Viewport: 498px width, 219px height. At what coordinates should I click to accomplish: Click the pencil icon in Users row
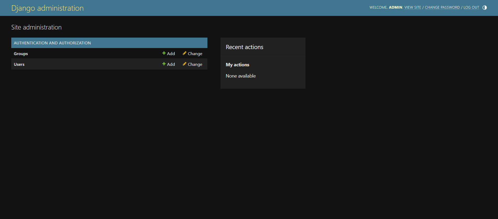point(184,64)
